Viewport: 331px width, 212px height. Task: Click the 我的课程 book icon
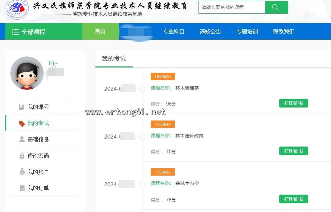(21, 107)
